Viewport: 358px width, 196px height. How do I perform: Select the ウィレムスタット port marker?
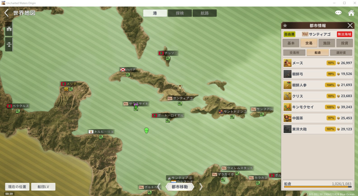[x=237, y=173]
